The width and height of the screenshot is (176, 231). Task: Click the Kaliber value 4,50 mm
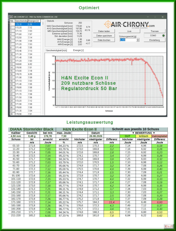(x=16, y=136)
